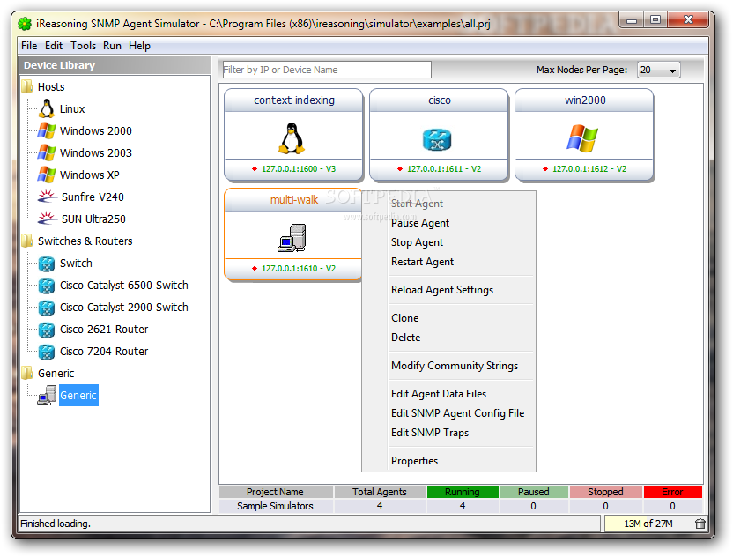Click the Hosts folder icon
The image size is (733, 557).
[27, 86]
